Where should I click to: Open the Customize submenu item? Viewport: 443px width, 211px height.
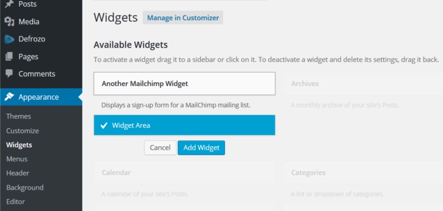tap(23, 131)
